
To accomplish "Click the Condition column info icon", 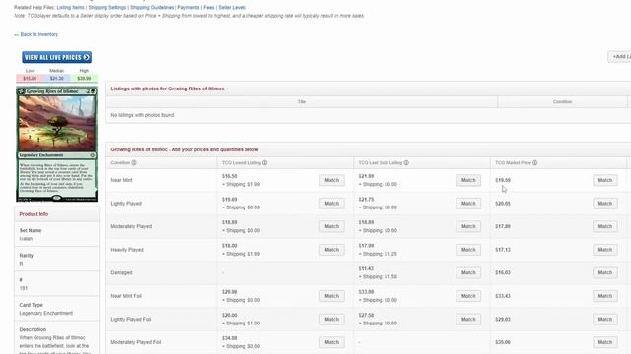I will (134, 163).
